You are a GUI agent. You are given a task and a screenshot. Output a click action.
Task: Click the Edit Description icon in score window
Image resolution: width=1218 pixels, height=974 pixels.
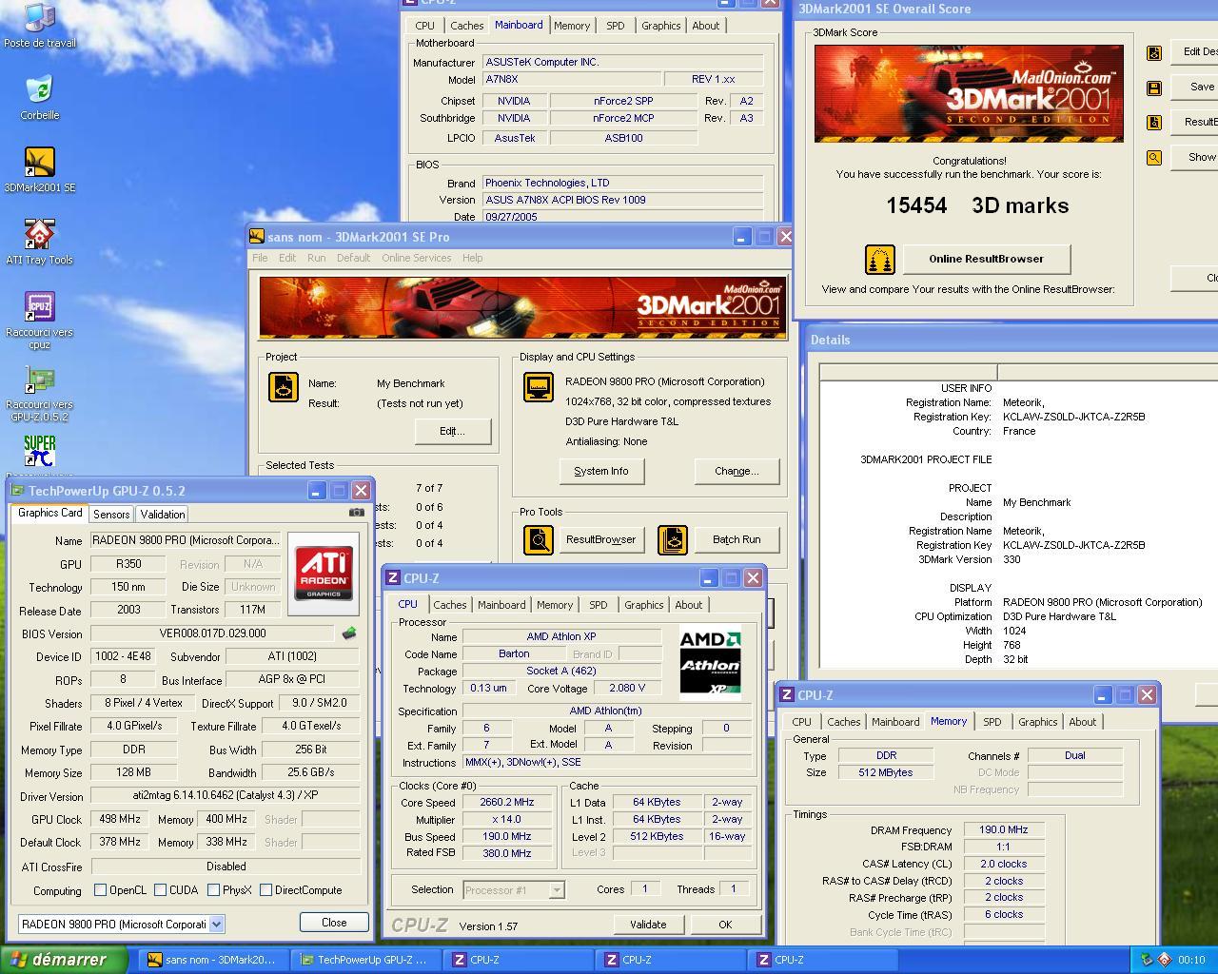(1154, 52)
